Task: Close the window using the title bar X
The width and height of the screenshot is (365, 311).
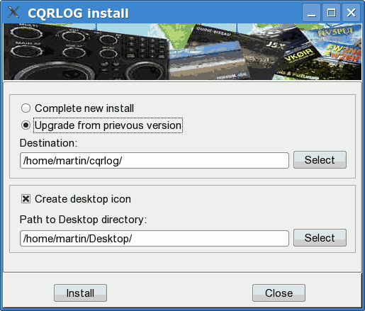Action: coord(351,13)
